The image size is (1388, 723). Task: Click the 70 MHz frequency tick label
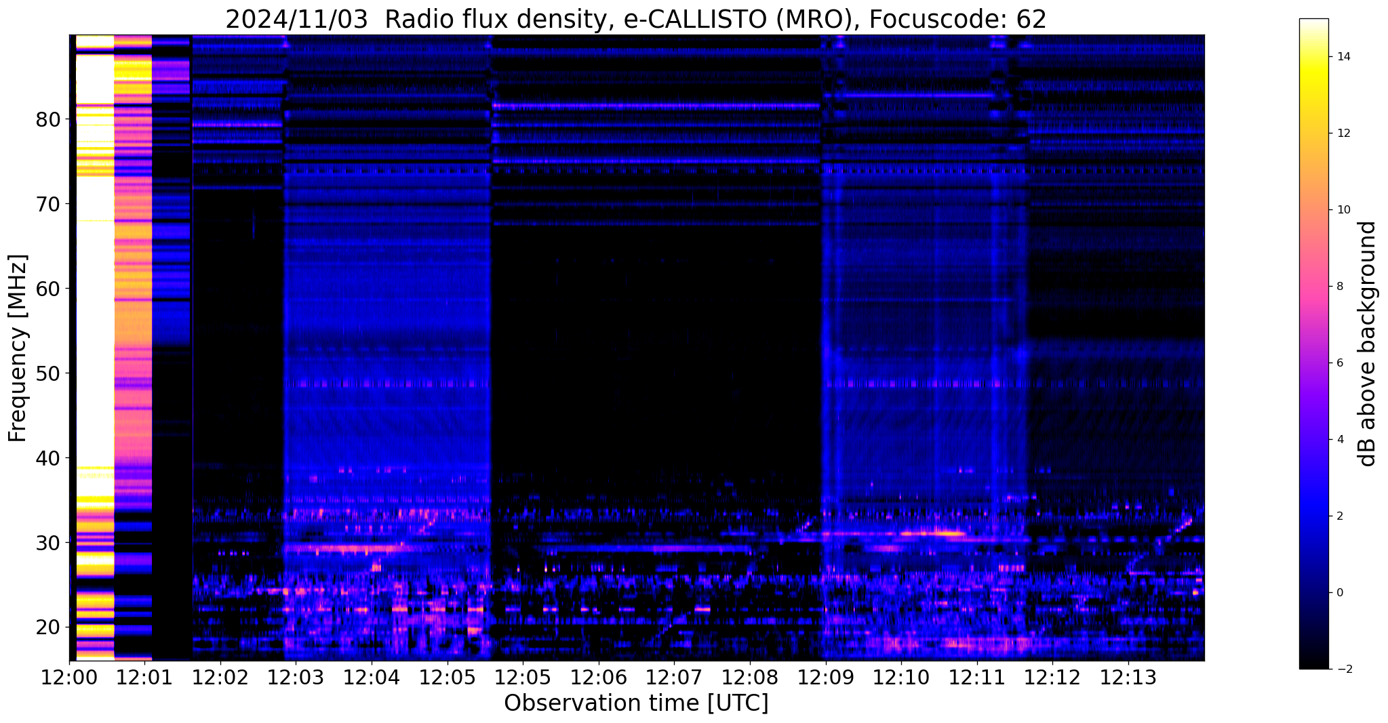(x=48, y=204)
